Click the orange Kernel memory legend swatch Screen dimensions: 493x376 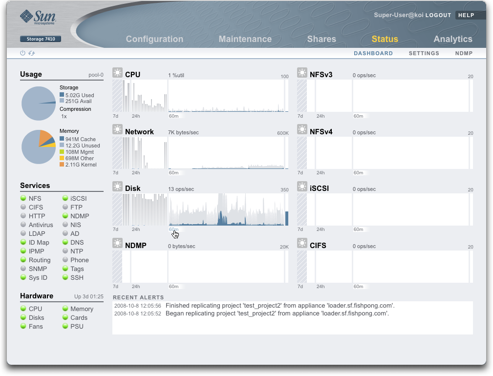pyautogui.click(x=62, y=165)
